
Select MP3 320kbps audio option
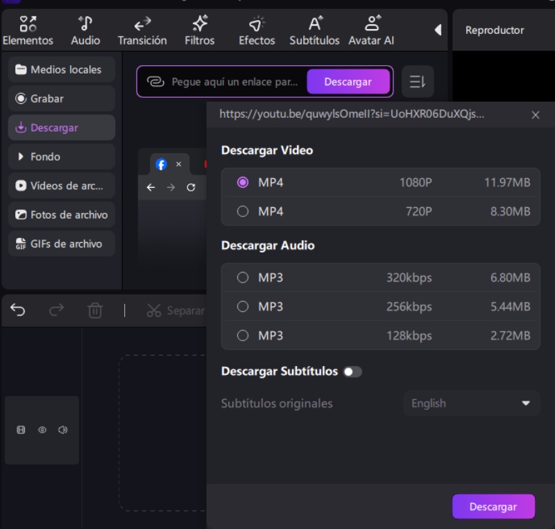pos(243,277)
